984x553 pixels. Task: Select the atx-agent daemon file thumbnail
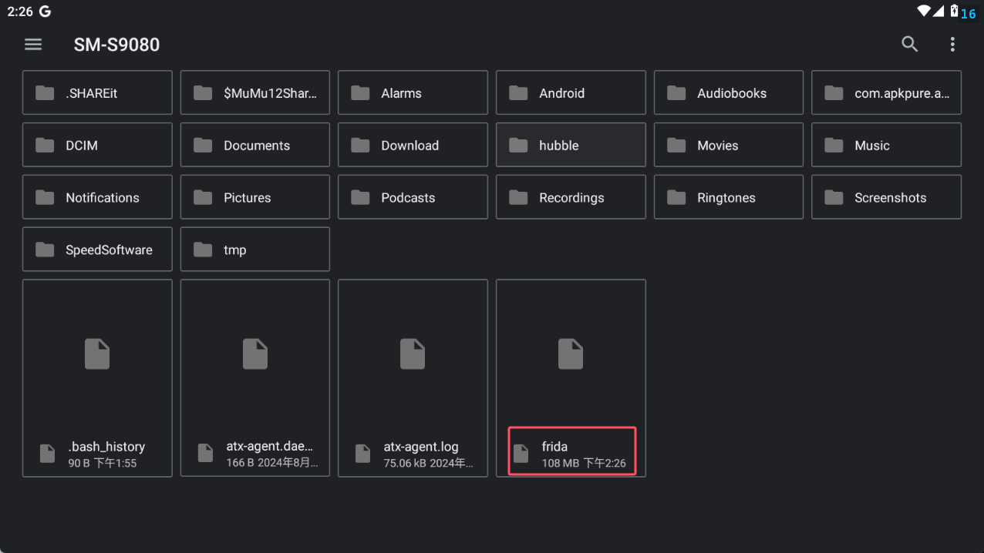[x=255, y=354]
